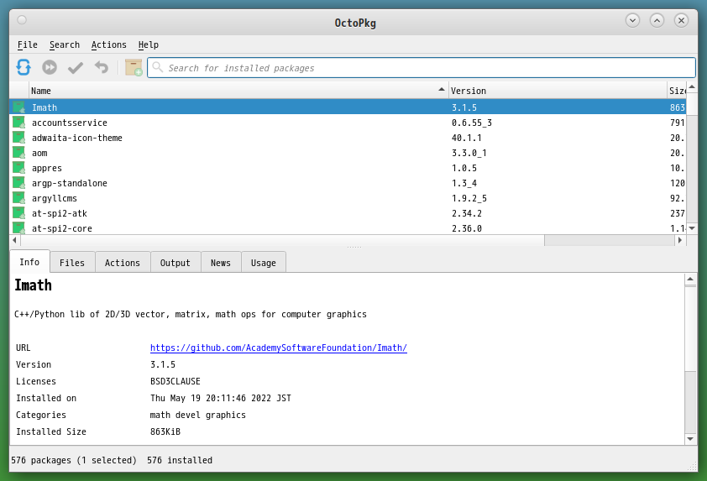The height and width of the screenshot is (481, 707).
Task: Click the commit checkmark icon
Action: (76, 68)
